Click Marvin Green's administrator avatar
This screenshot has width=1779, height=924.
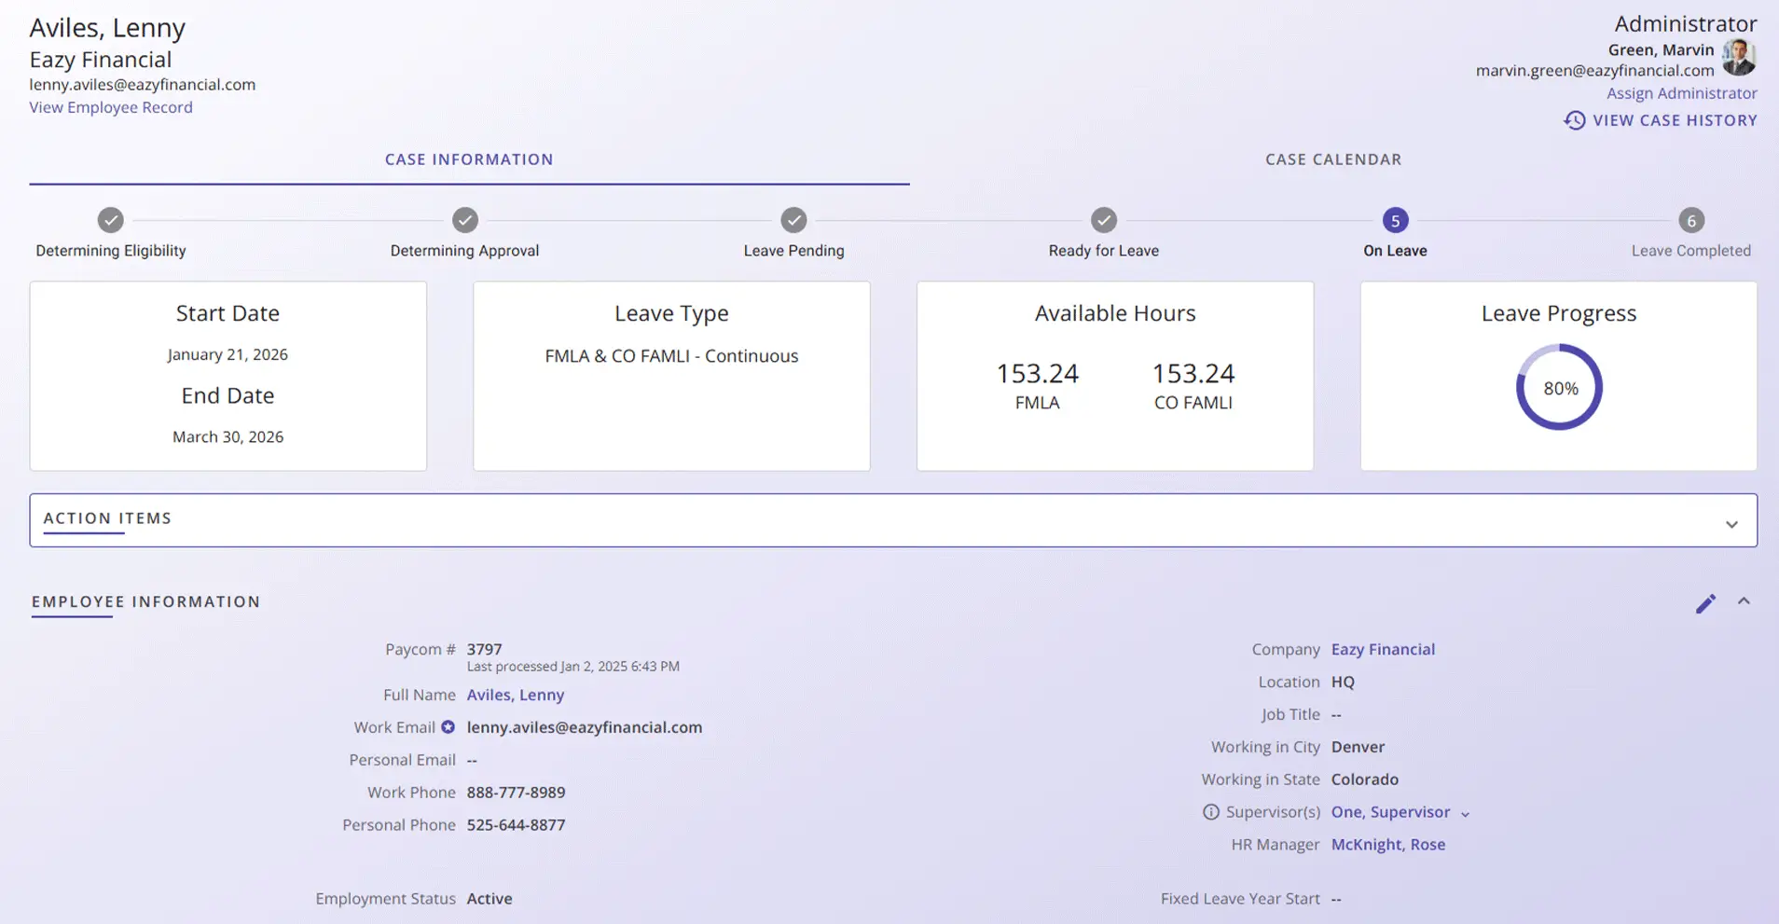click(1739, 58)
